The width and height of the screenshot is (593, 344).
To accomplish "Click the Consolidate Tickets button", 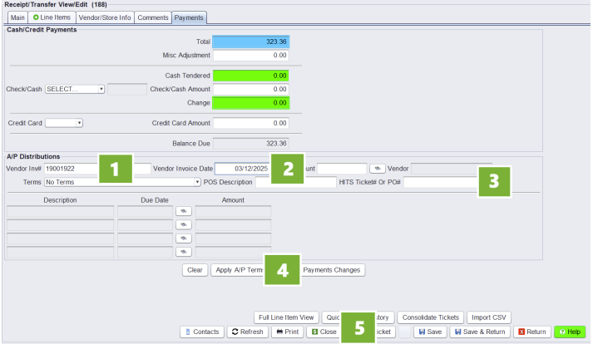I will [x=429, y=317].
